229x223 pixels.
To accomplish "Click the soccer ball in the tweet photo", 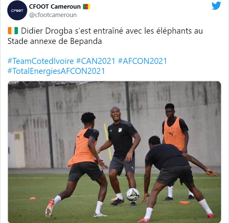I will tap(133, 195).
